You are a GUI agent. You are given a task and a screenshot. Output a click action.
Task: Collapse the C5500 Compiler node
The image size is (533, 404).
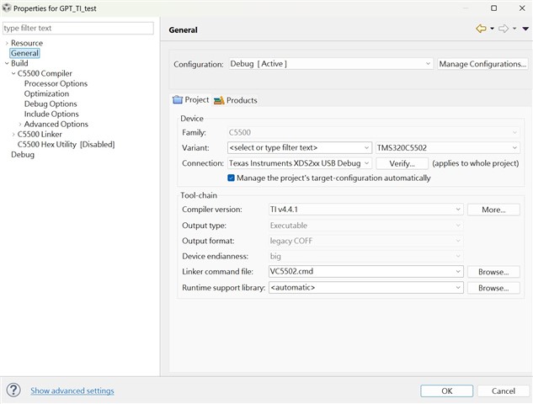(x=13, y=73)
